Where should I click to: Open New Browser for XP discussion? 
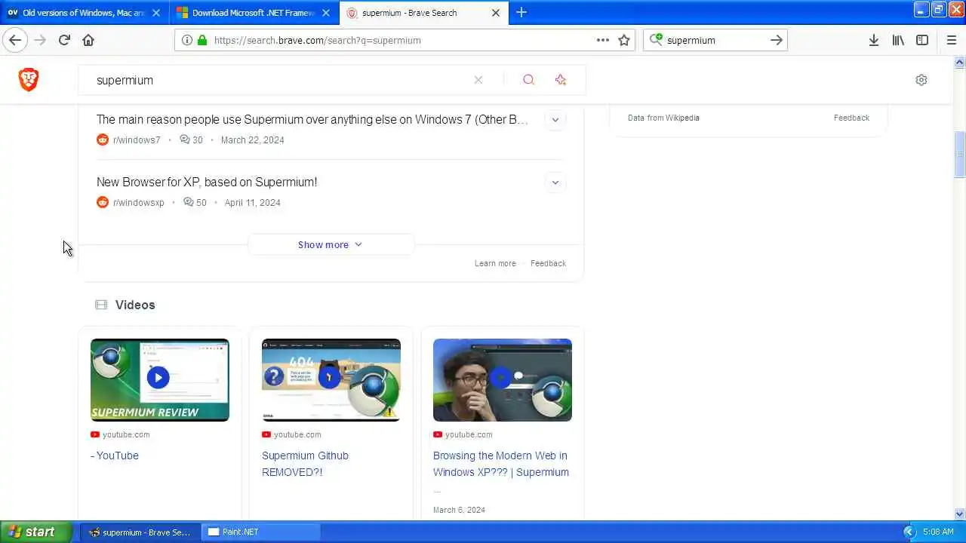pos(207,182)
